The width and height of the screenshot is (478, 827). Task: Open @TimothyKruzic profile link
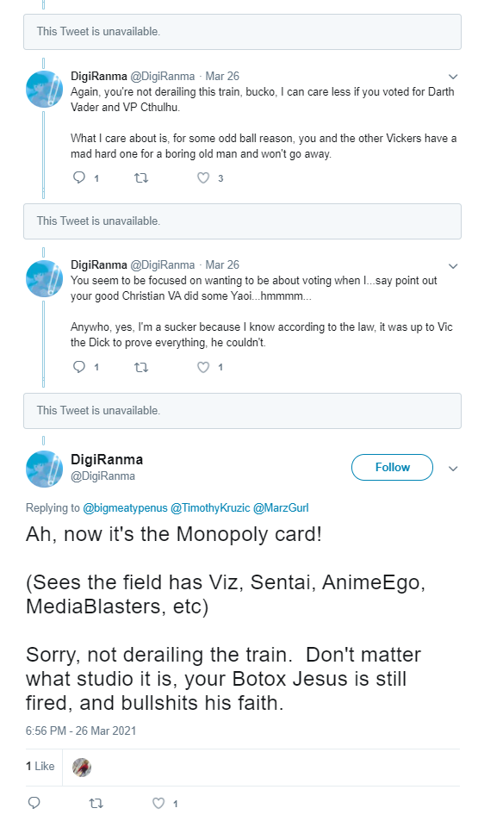pyautogui.click(x=210, y=508)
